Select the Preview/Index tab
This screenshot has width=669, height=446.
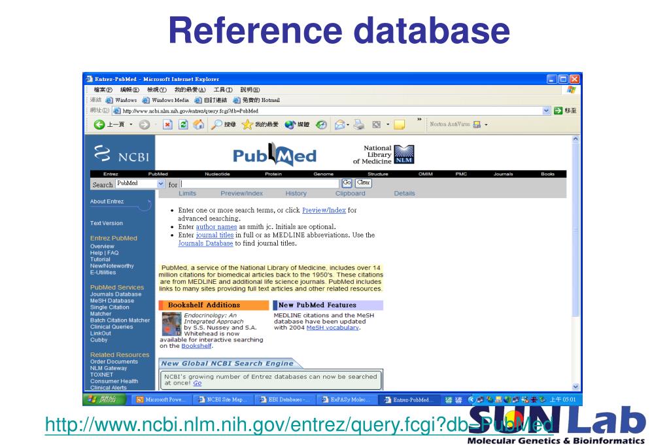pos(241,194)
